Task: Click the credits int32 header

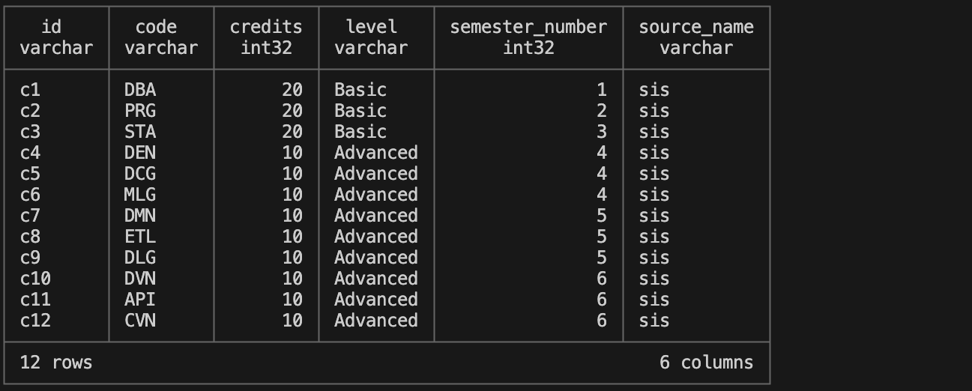Action: [x=266, y=37]
